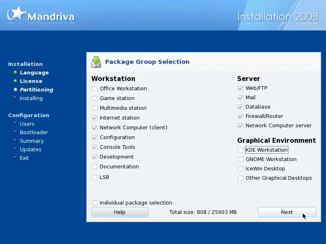Click the Summary step label

click(x=32, y=141)
